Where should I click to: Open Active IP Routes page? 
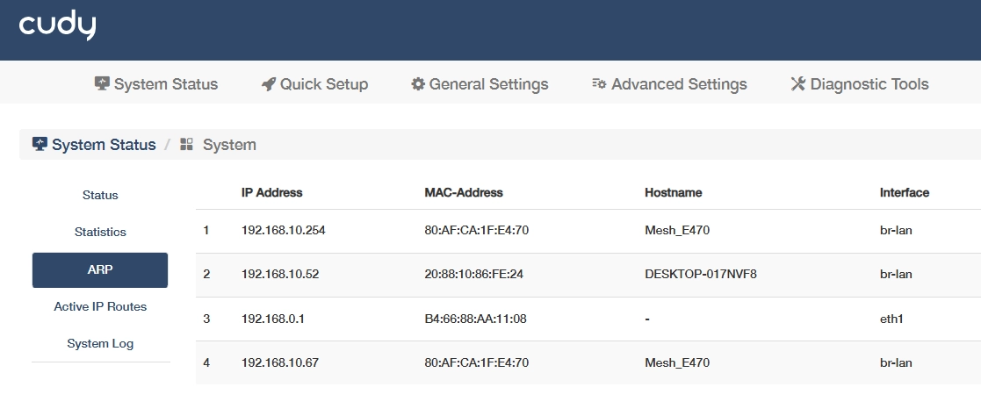[100, 307]
